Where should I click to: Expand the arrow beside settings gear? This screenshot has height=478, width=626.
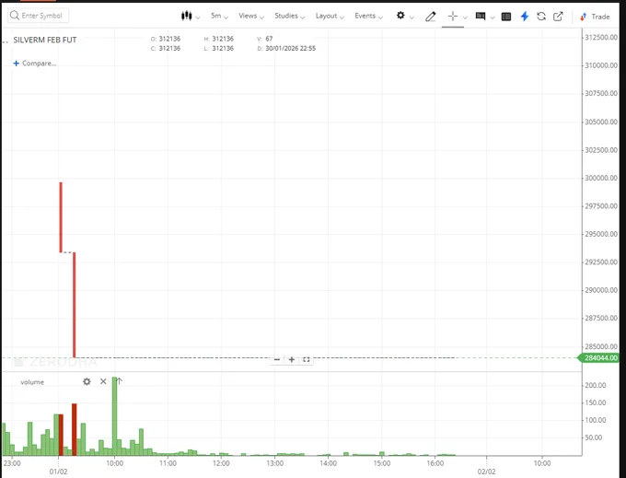(412, 17)
